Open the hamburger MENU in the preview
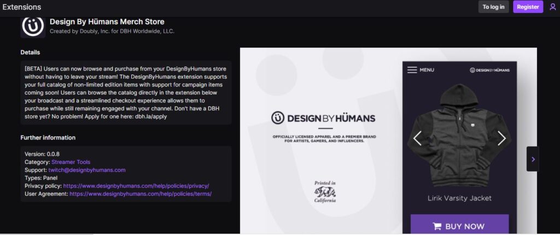560x235 pixels. click(421, 70)
